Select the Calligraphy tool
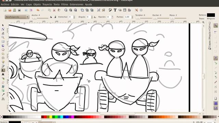 coord(3,70)
